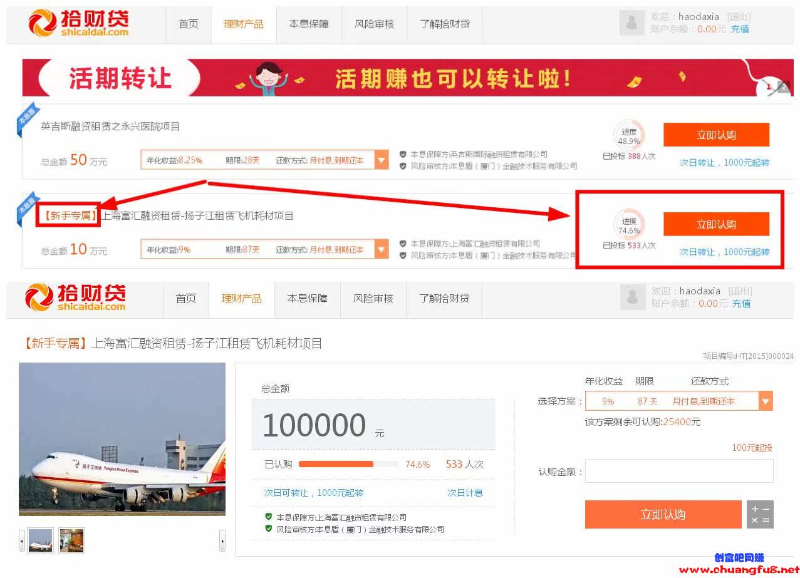800x578 pixels.
Task: Click the 25400元 remaining amount text
Action: click(x=682, y=422)
